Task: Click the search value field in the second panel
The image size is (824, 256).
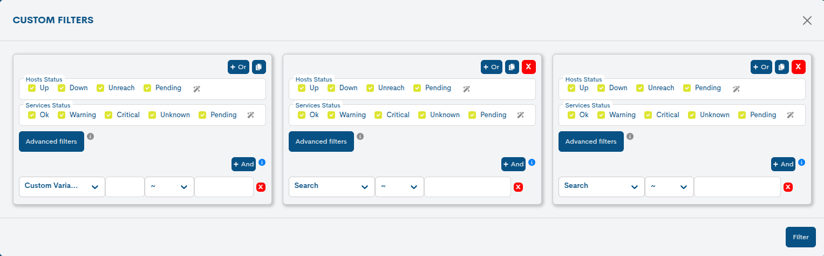Action: (467, 186)
